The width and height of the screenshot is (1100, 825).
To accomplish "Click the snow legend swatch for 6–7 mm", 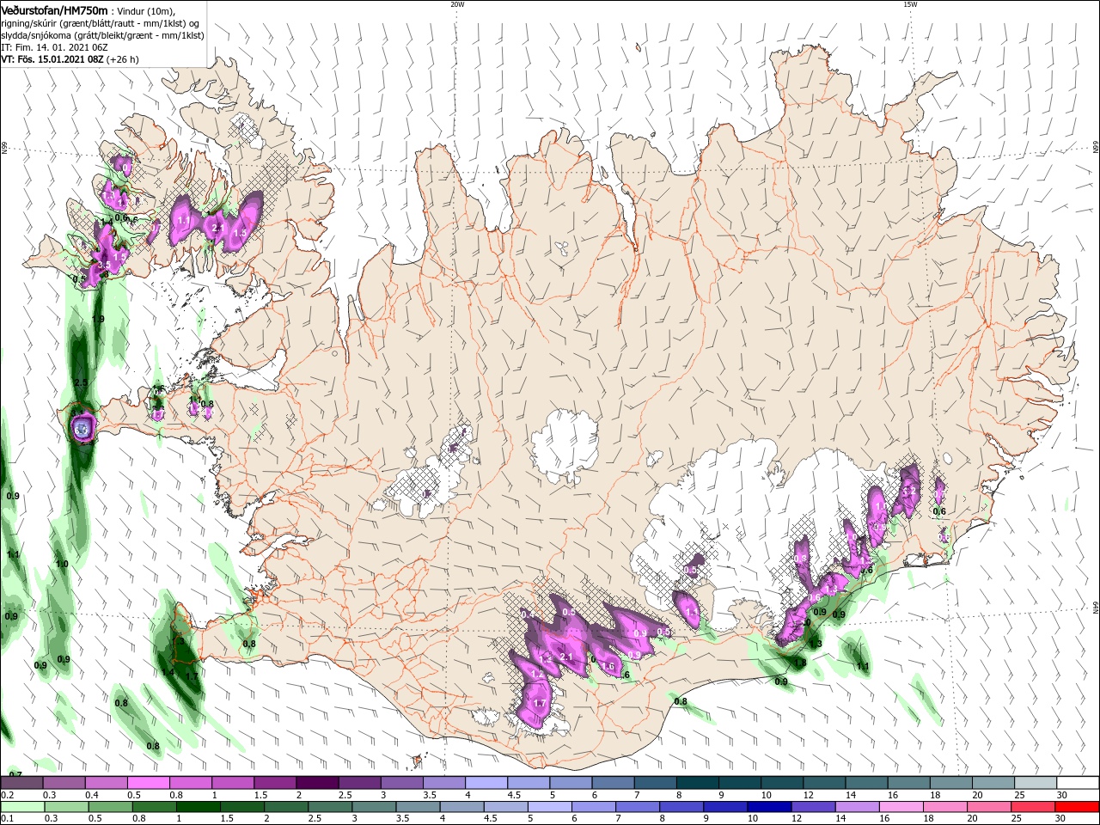I will point(613,783).
